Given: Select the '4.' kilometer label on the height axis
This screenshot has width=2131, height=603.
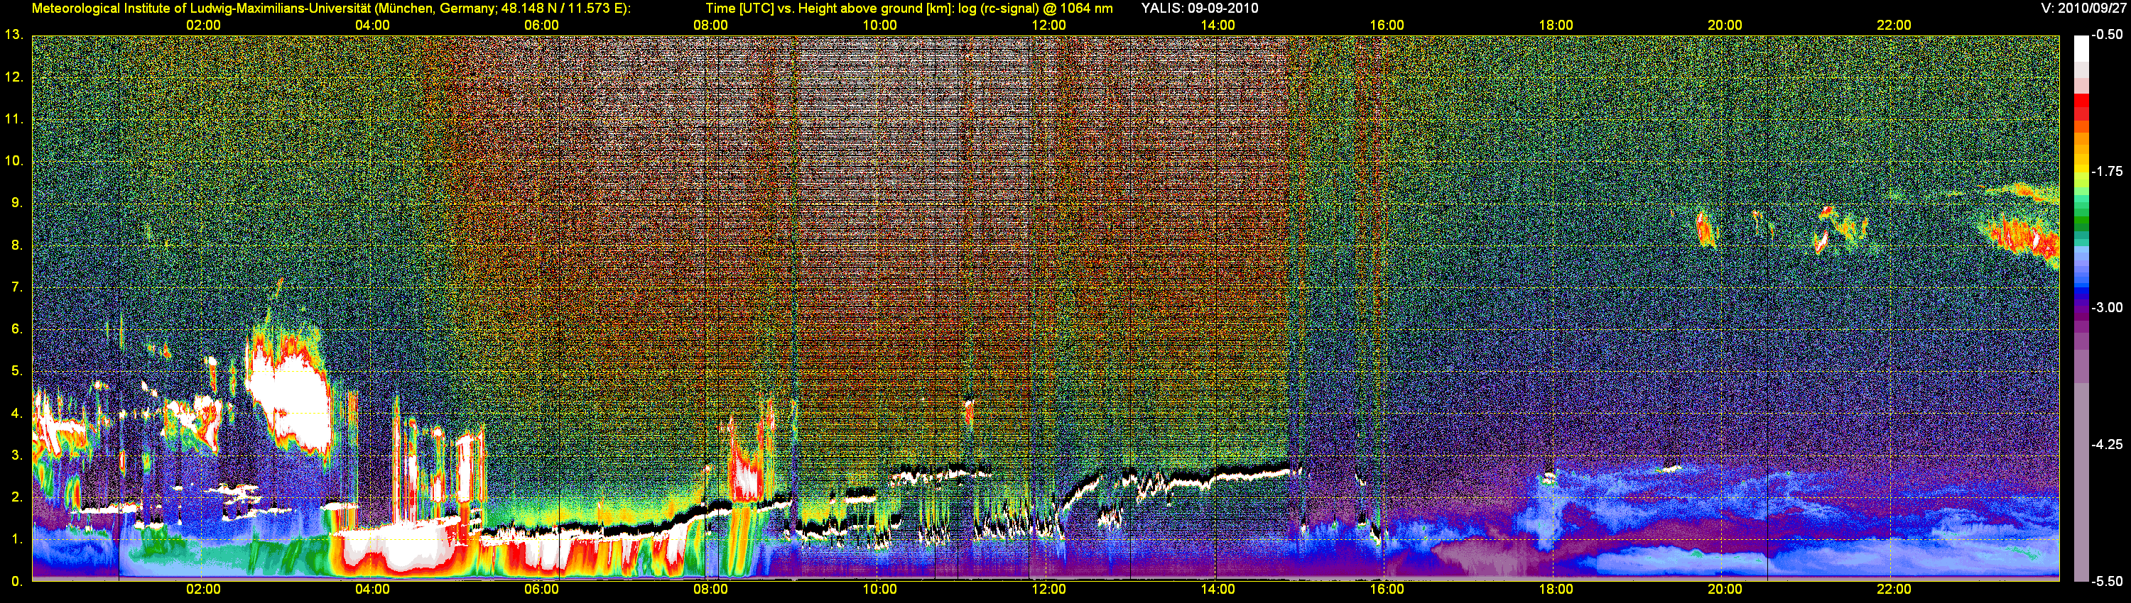Looking at the screenshot, I should [x=16, y=413].
